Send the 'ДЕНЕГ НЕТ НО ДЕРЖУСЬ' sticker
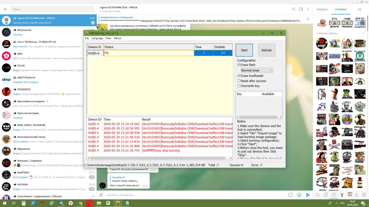 click(360, 23)
